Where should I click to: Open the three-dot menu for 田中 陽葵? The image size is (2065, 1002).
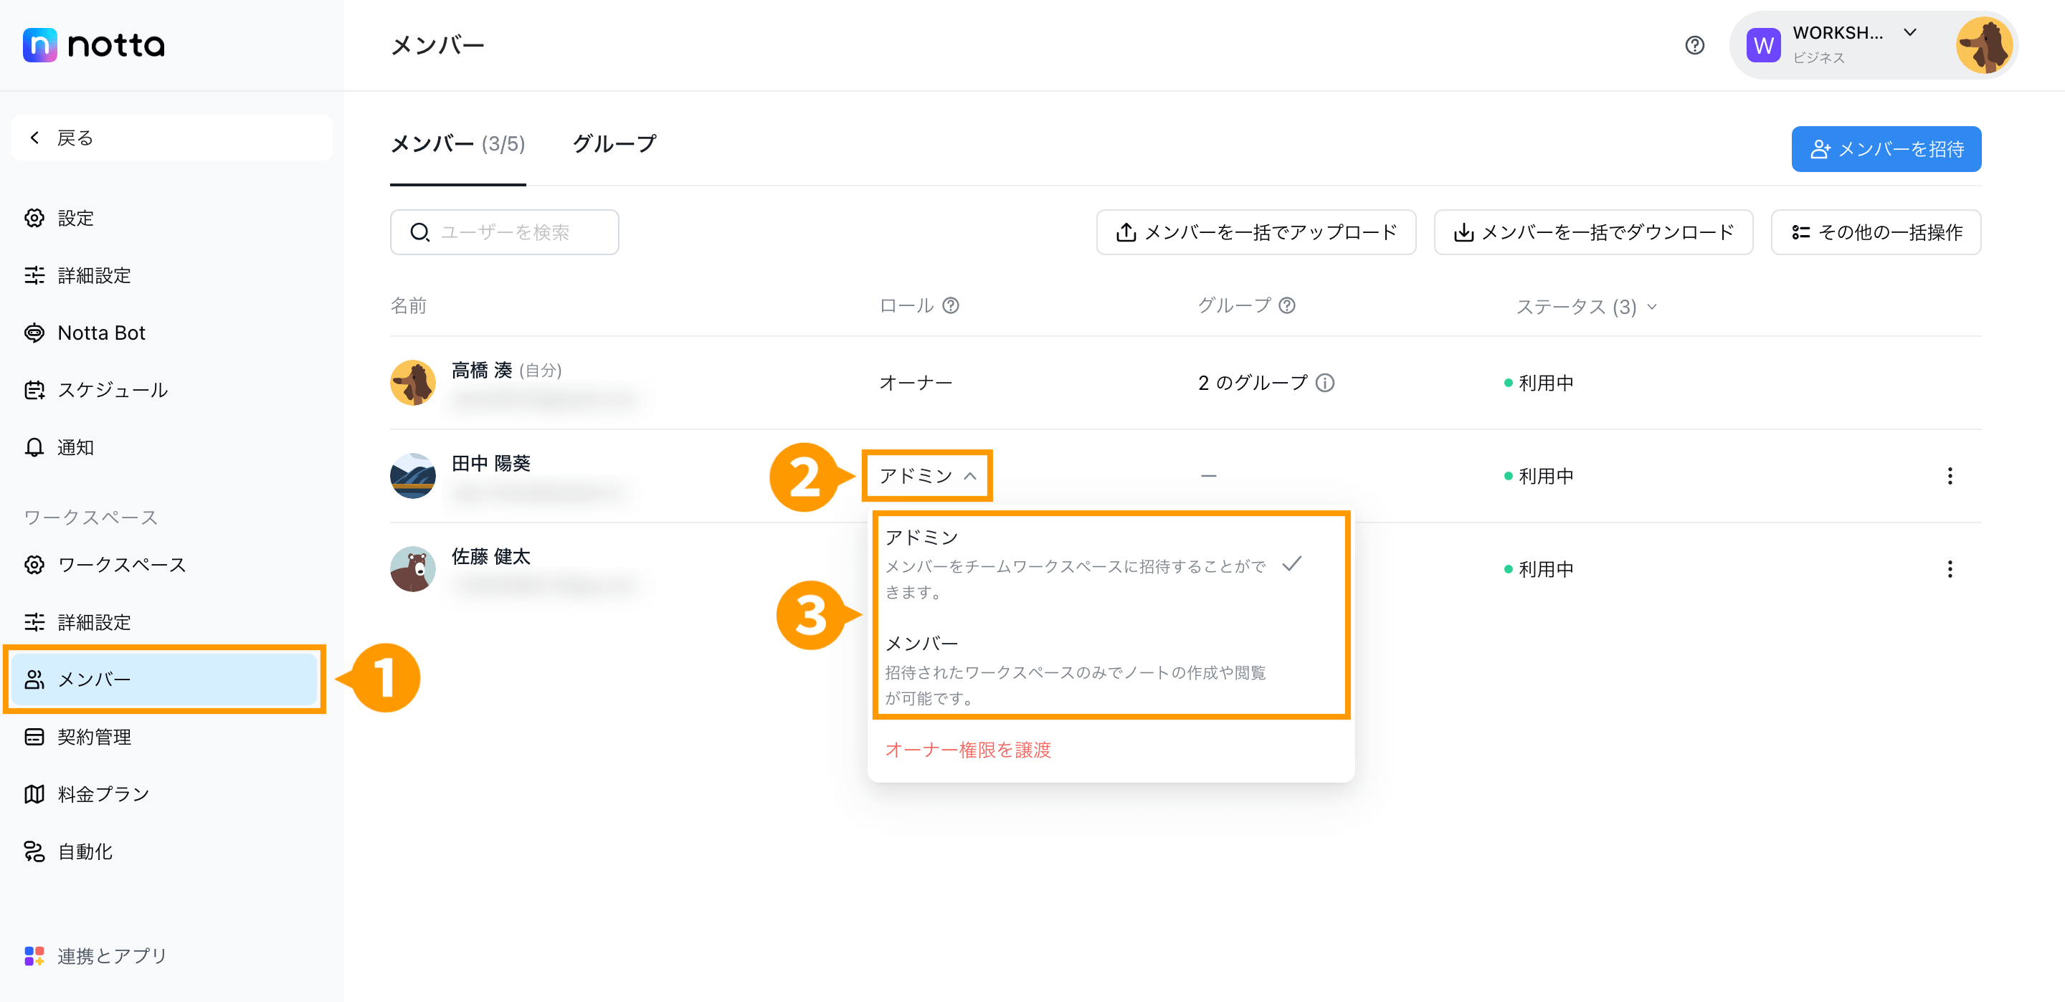[x=1950, y=475]
